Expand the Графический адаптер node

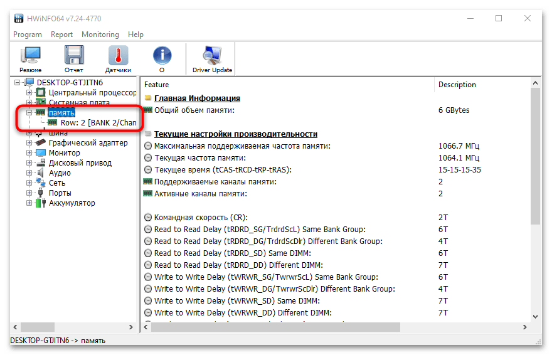(x=29, y=142)
